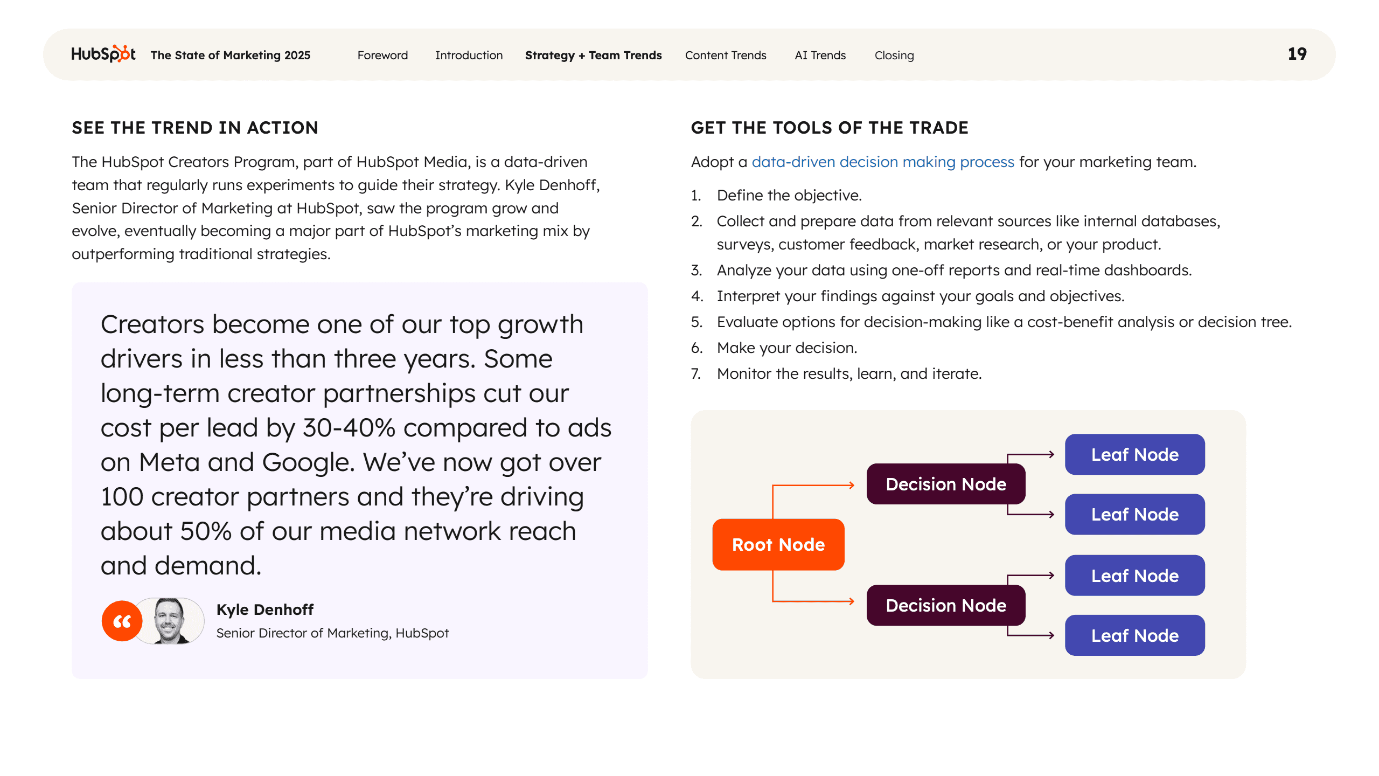
Task: Click the second Leaf Node from top
Action: (x=1134, y=514)
